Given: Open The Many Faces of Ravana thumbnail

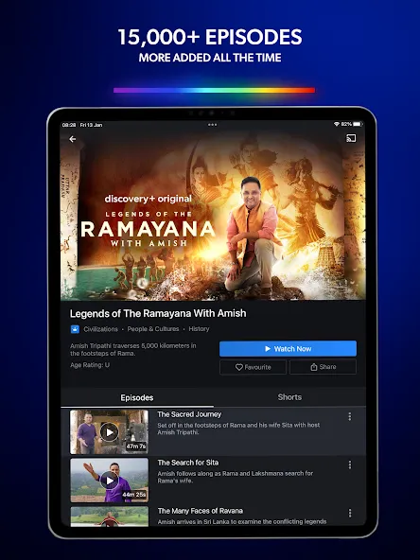Looking at the screenshot, I should pos(110,516).
